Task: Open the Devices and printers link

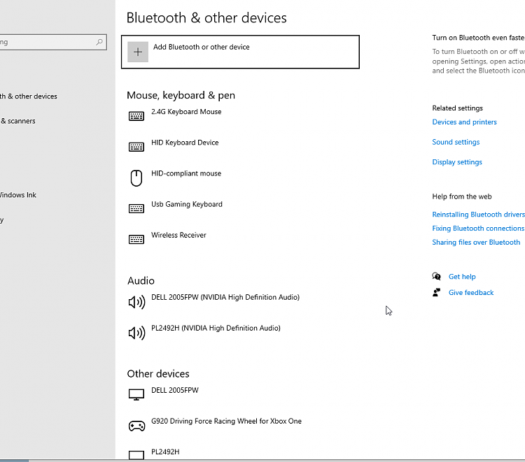Action: 464,122
